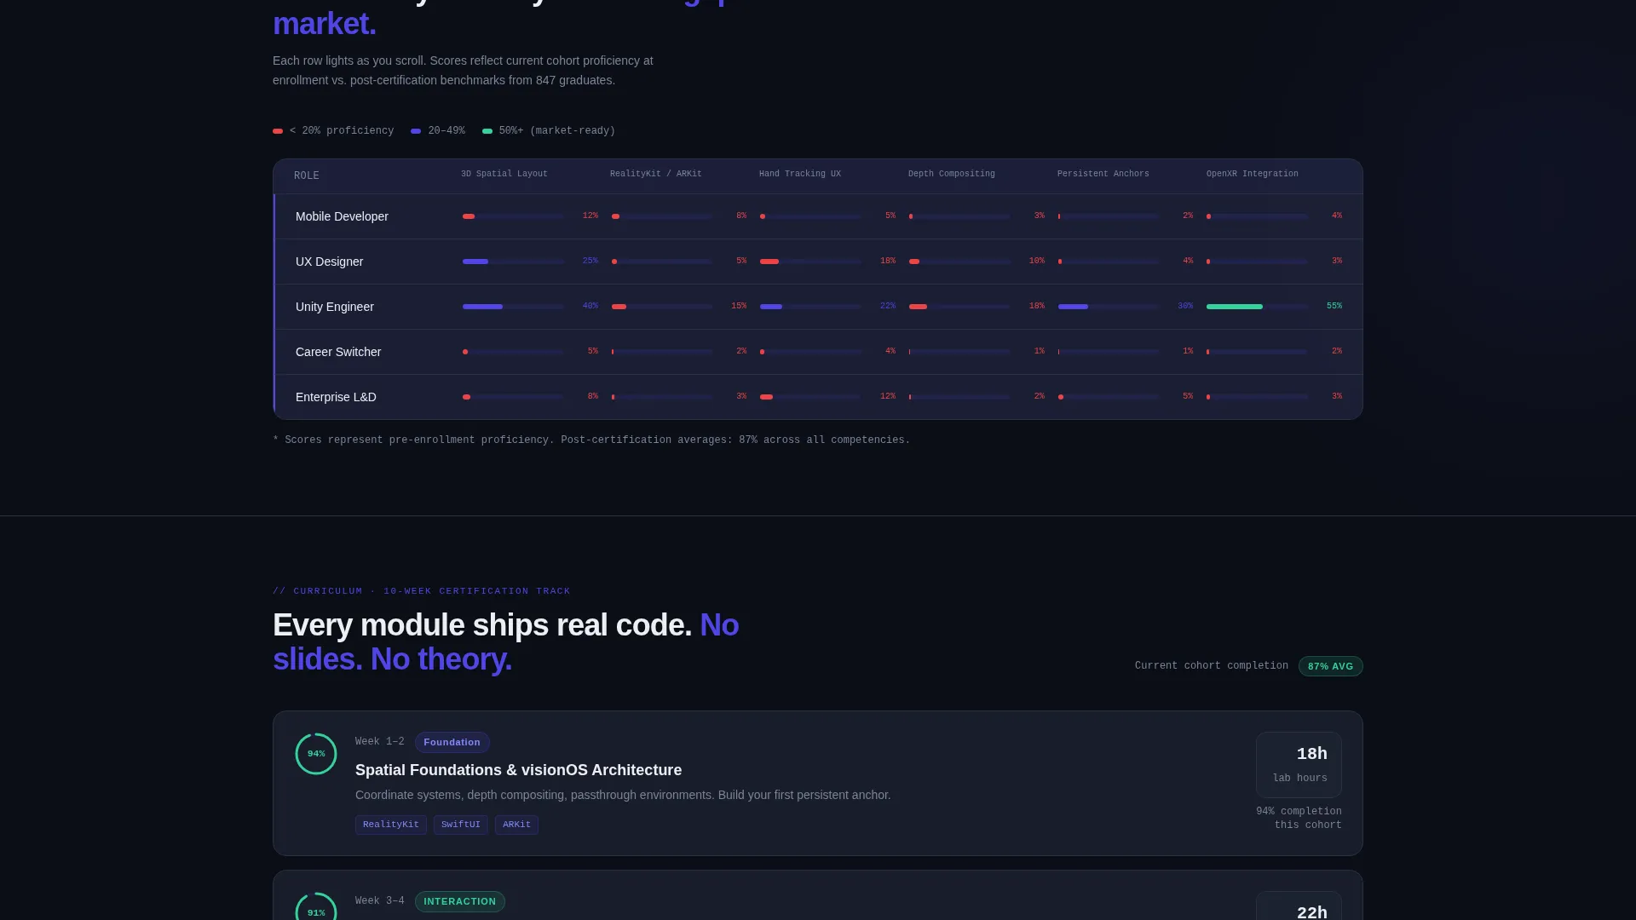Image resolution: width=1636 pixels, height=920 pixels.
Task: Select the Enterprise L&D row
Action: [818, 397]
